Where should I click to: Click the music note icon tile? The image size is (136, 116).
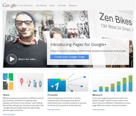point(29,83)
